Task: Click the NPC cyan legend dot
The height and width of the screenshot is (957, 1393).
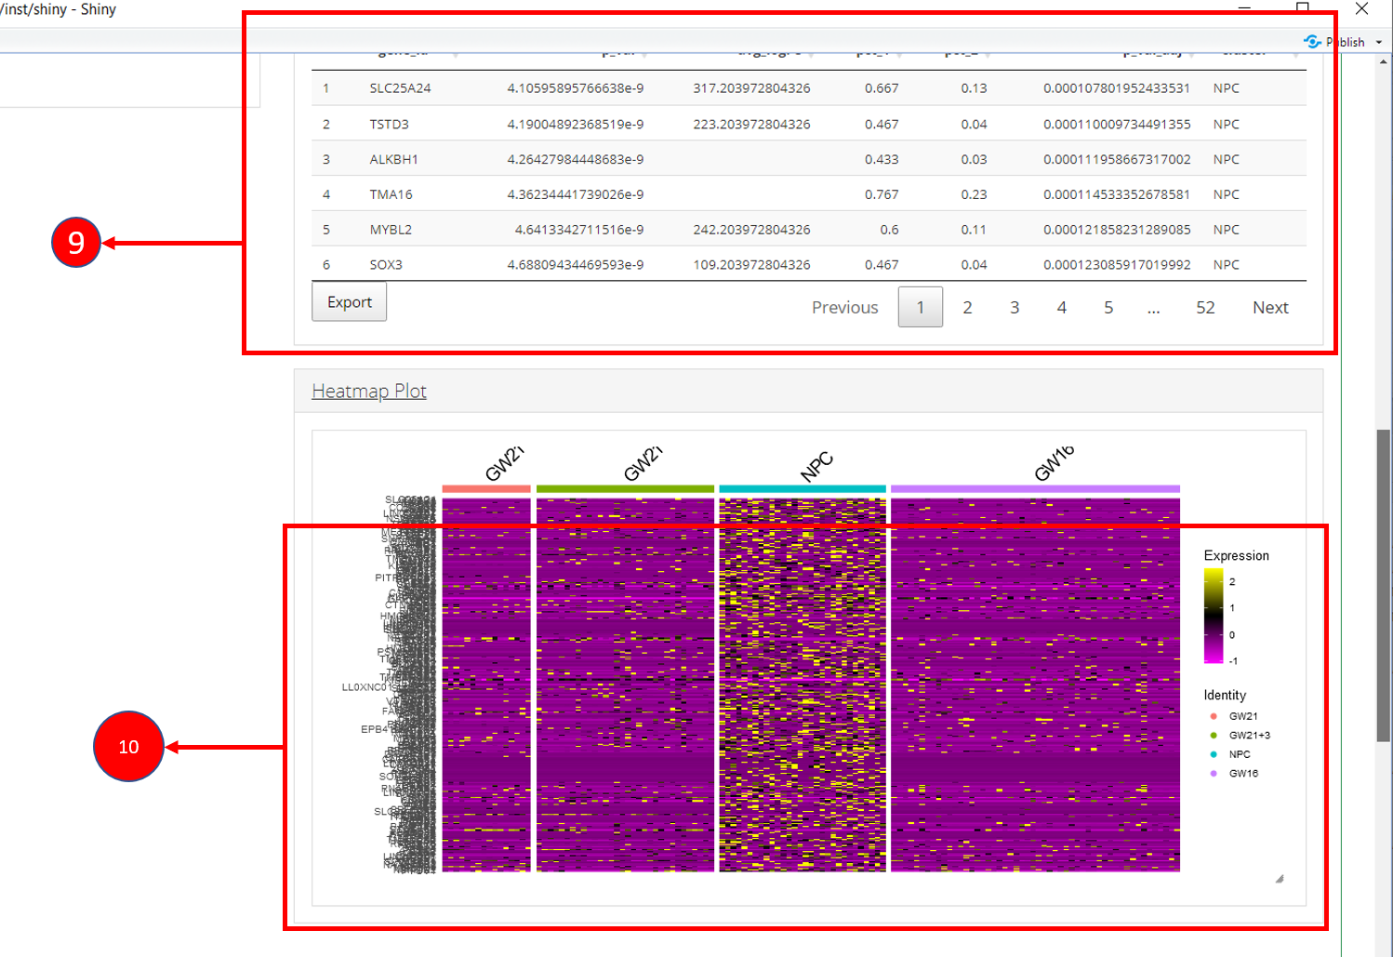Action: pos(1214,754)
